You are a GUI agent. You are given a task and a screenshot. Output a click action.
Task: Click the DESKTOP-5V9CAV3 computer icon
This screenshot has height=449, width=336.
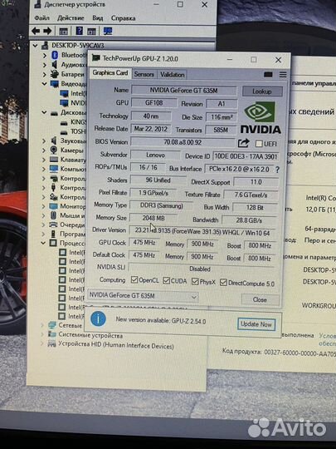pyautogui.click(x=45, y=45)
